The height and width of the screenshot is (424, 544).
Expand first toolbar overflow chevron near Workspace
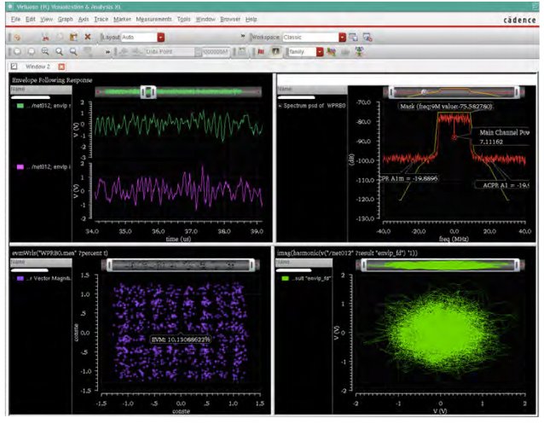243,36
